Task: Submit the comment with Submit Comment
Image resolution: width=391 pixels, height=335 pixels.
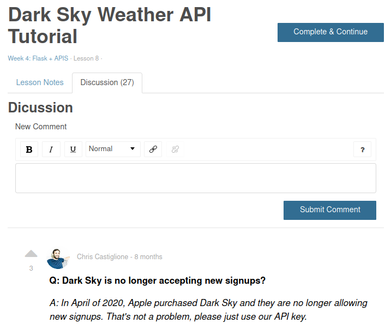Action: pos(330,210)
